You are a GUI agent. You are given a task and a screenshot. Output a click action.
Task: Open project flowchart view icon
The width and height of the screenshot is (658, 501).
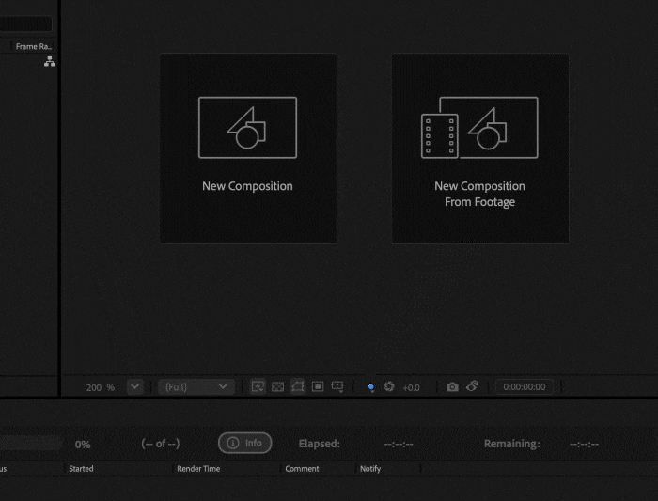[49, 62]
